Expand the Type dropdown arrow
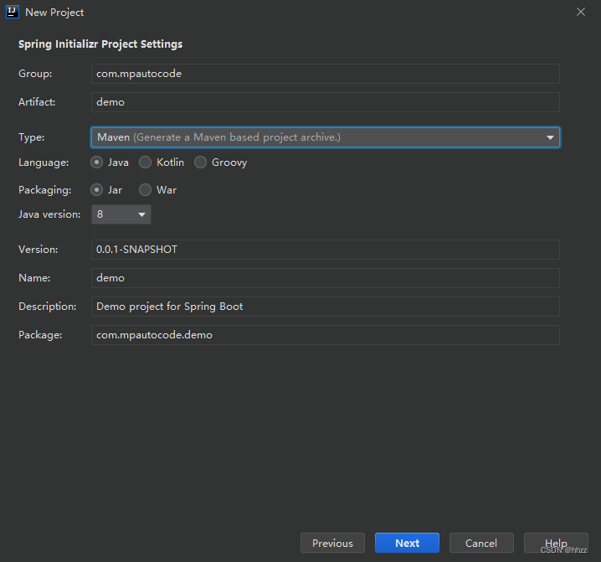Screen dimensions: 601x562 pyautogui.click(x=550, y=137)
